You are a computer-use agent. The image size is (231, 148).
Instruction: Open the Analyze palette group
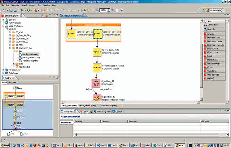214,34
